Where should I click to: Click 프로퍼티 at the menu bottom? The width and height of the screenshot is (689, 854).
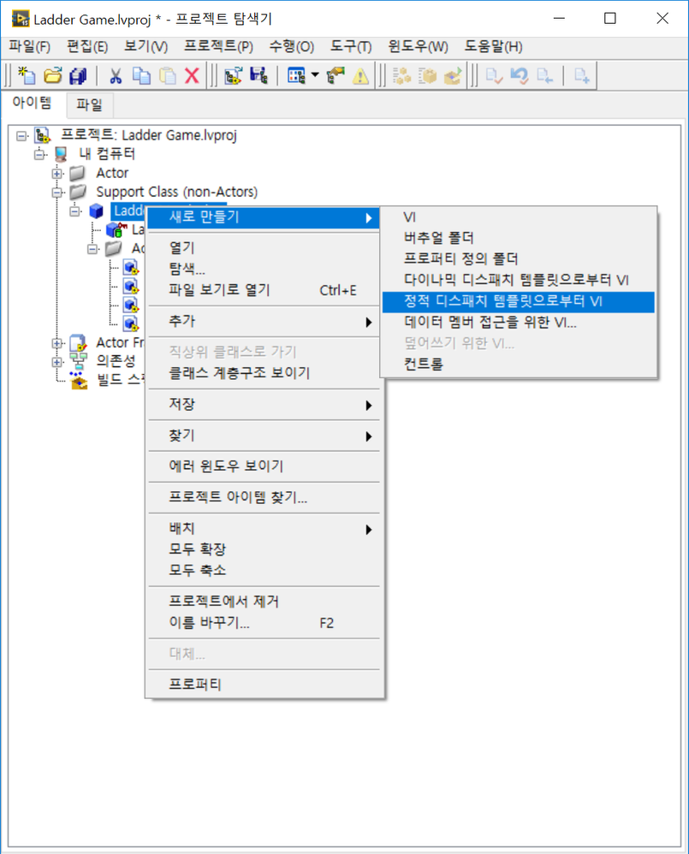click(264, 685)
